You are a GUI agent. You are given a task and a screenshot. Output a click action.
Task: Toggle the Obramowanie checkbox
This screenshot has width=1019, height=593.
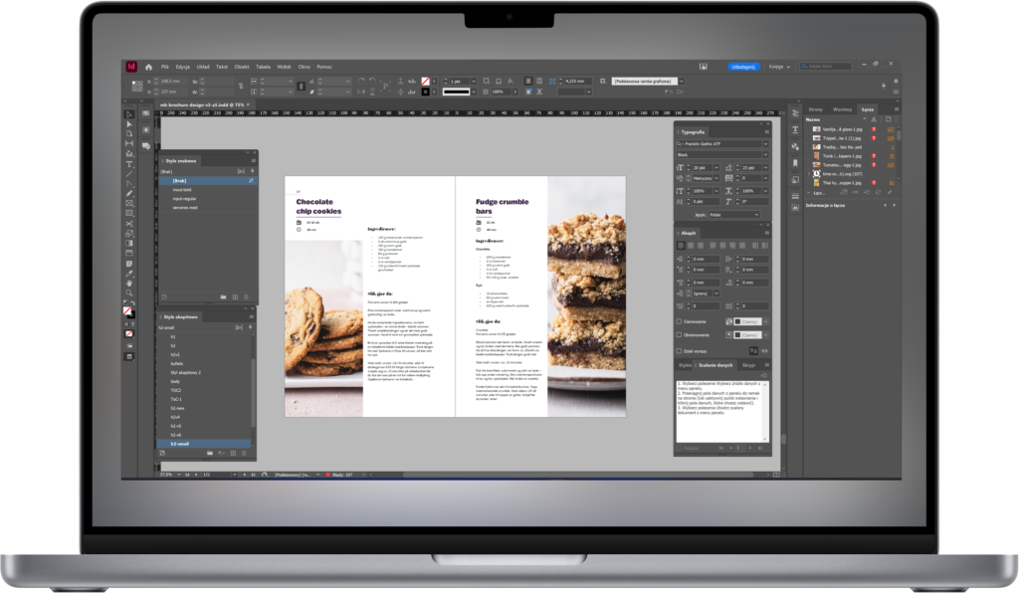pos(679,335)
